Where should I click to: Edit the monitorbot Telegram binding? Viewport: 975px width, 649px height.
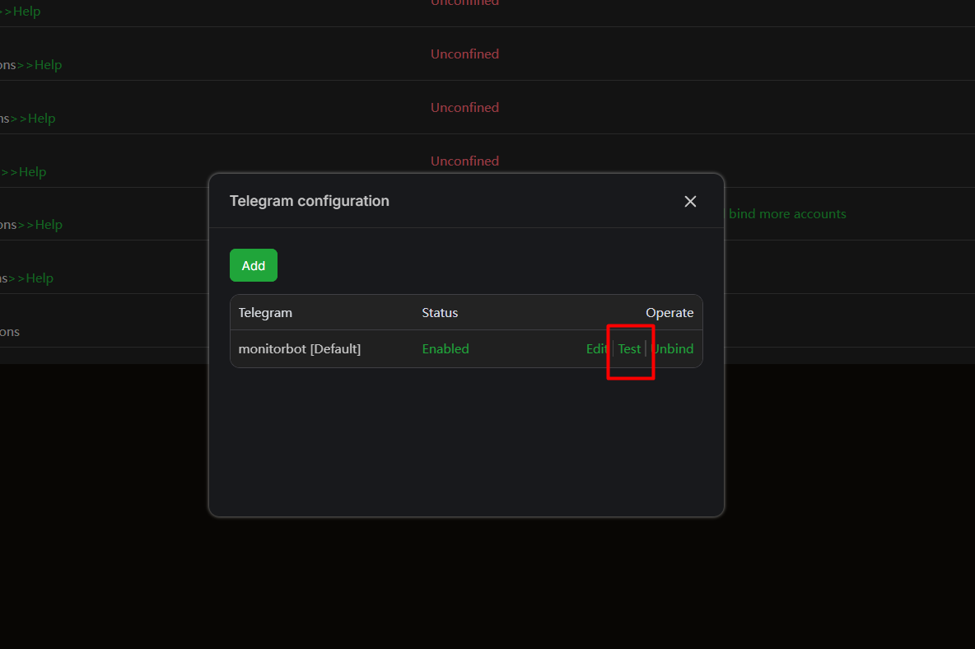(x=596, y=348)
